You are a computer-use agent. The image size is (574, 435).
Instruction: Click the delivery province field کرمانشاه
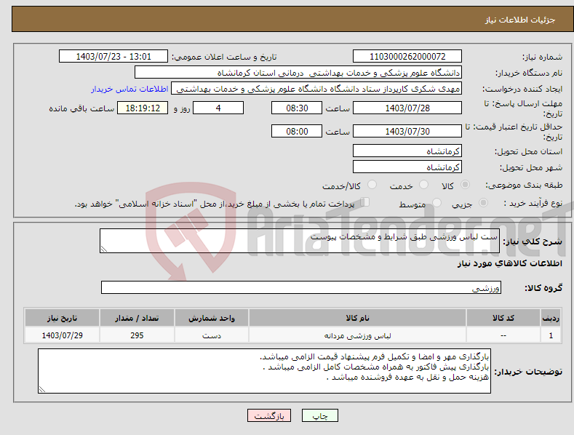click(x=407, y=151)
